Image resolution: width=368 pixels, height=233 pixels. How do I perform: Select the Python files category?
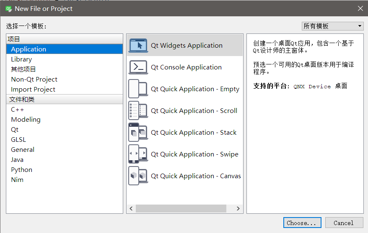[x=65, y=170]
